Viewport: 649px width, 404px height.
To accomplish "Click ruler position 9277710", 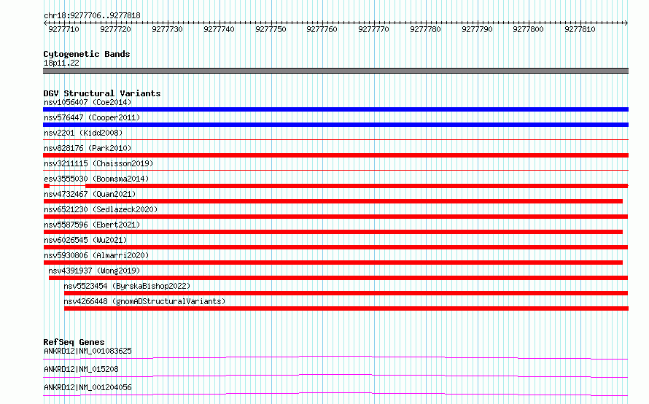I will click(x=63, y=29).
